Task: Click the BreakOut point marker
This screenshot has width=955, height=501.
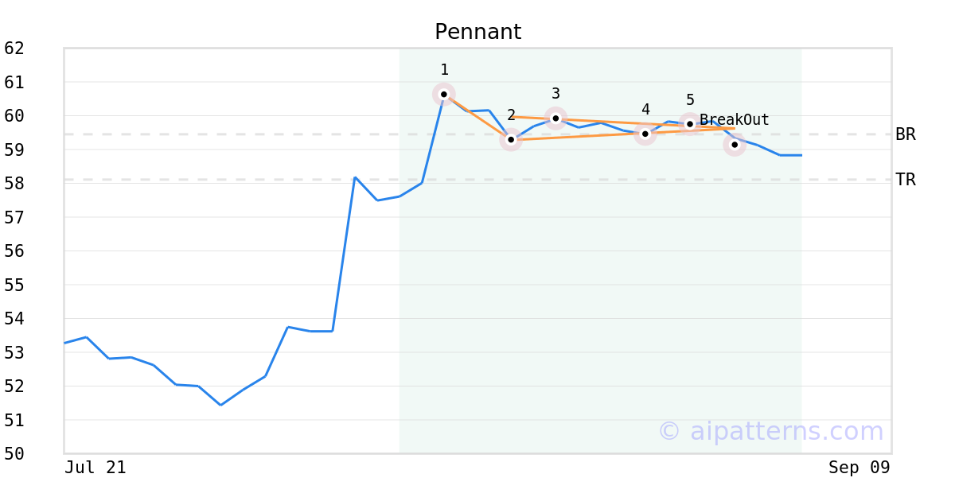Action: [x=735, y=145]
